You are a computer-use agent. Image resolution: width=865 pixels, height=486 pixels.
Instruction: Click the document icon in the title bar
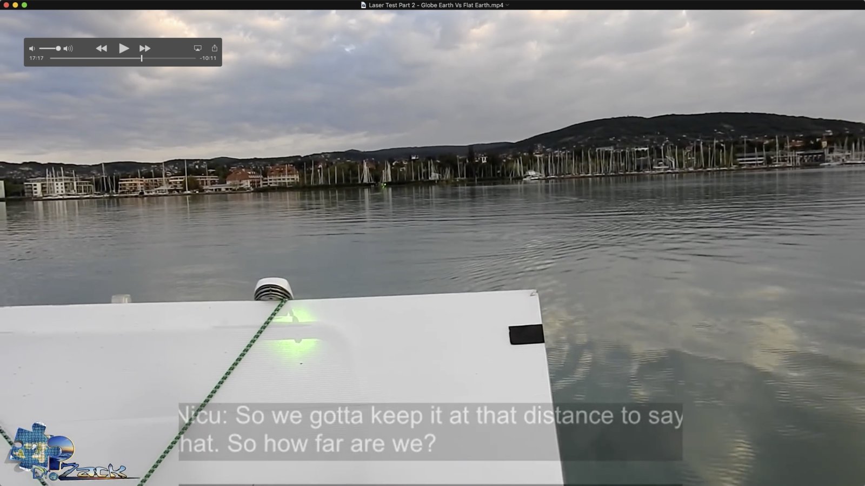(x=363, y=5)
